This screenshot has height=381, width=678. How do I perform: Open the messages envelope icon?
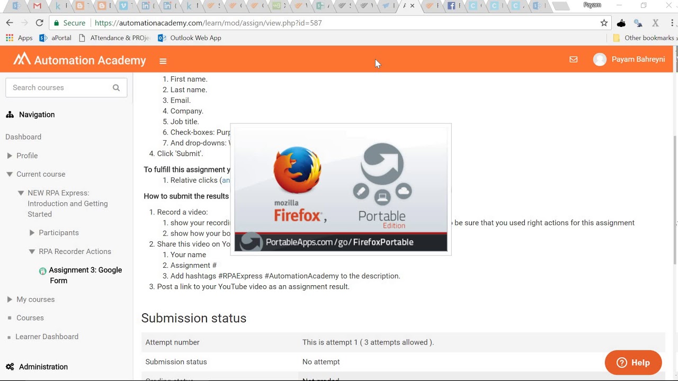573,59
